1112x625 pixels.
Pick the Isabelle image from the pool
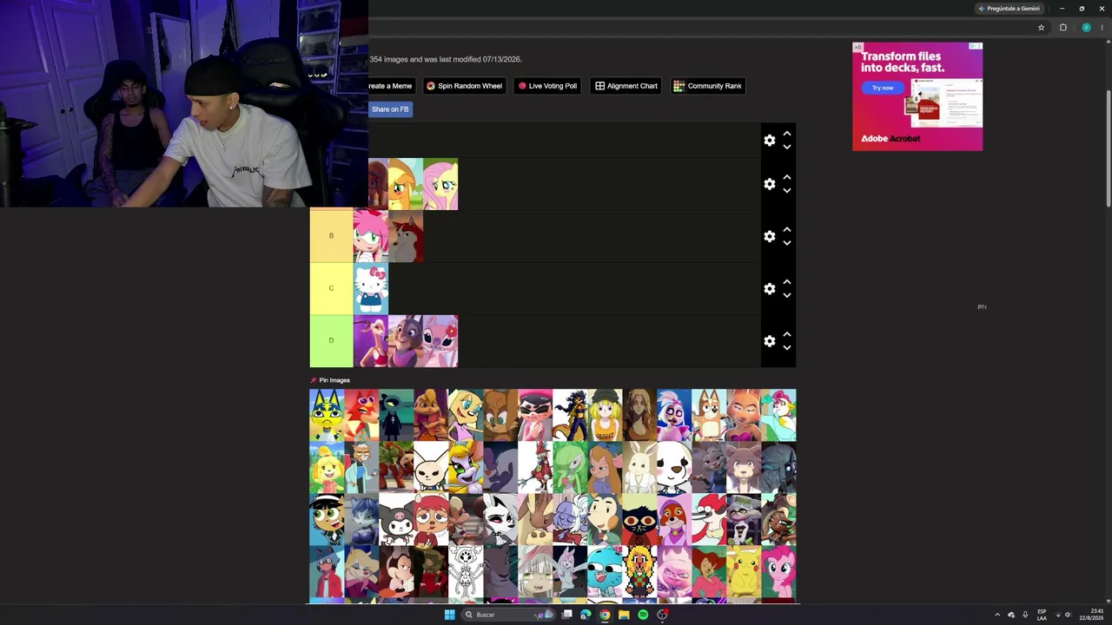pos(327,468)
